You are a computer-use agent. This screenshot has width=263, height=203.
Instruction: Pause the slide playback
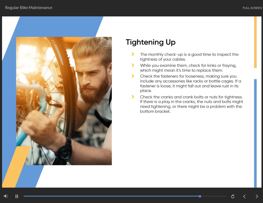(17, 196)
